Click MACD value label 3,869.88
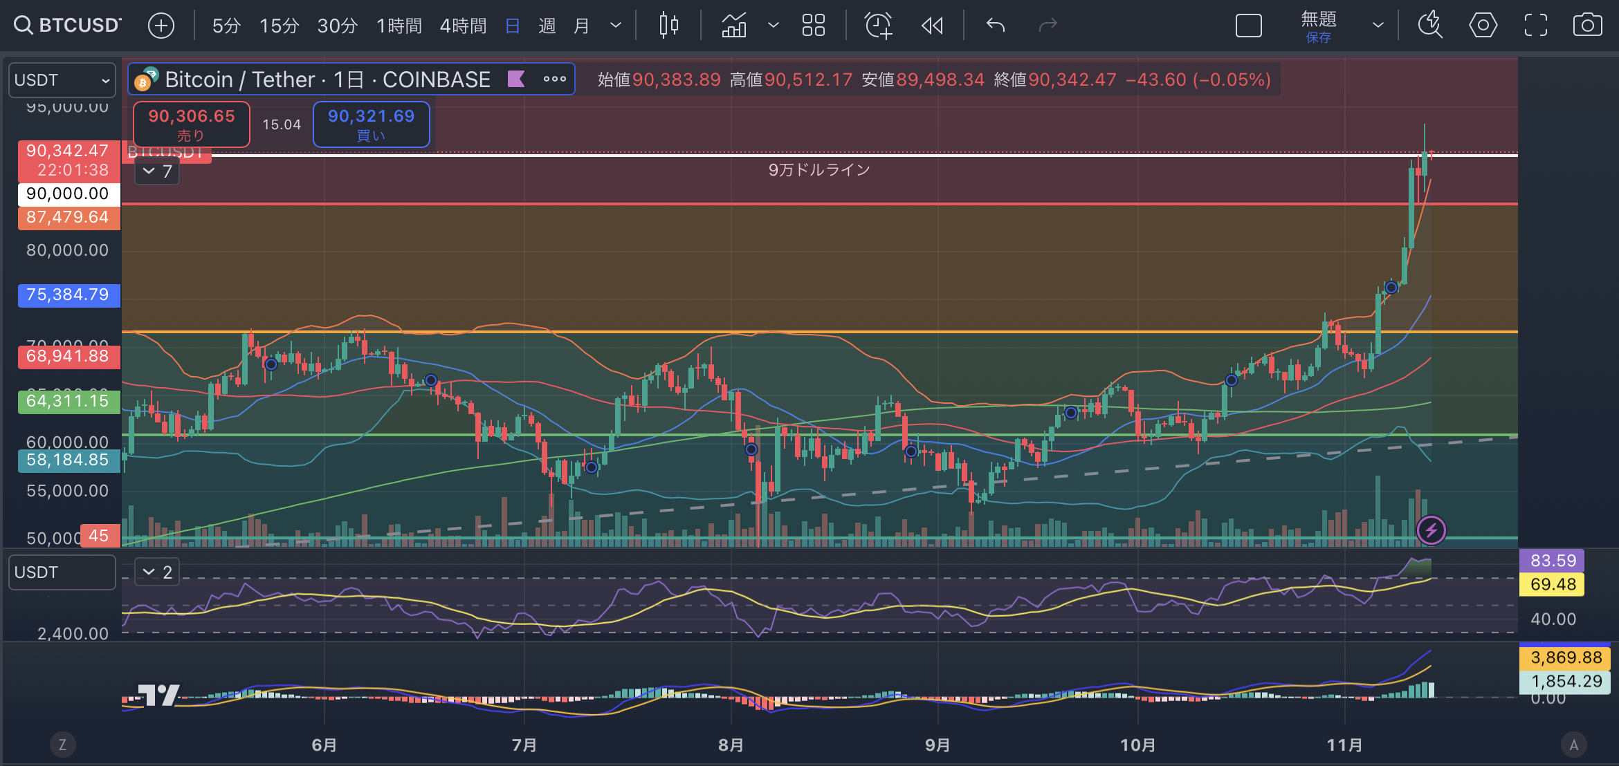1619x766 pixels. point(1566,657)
